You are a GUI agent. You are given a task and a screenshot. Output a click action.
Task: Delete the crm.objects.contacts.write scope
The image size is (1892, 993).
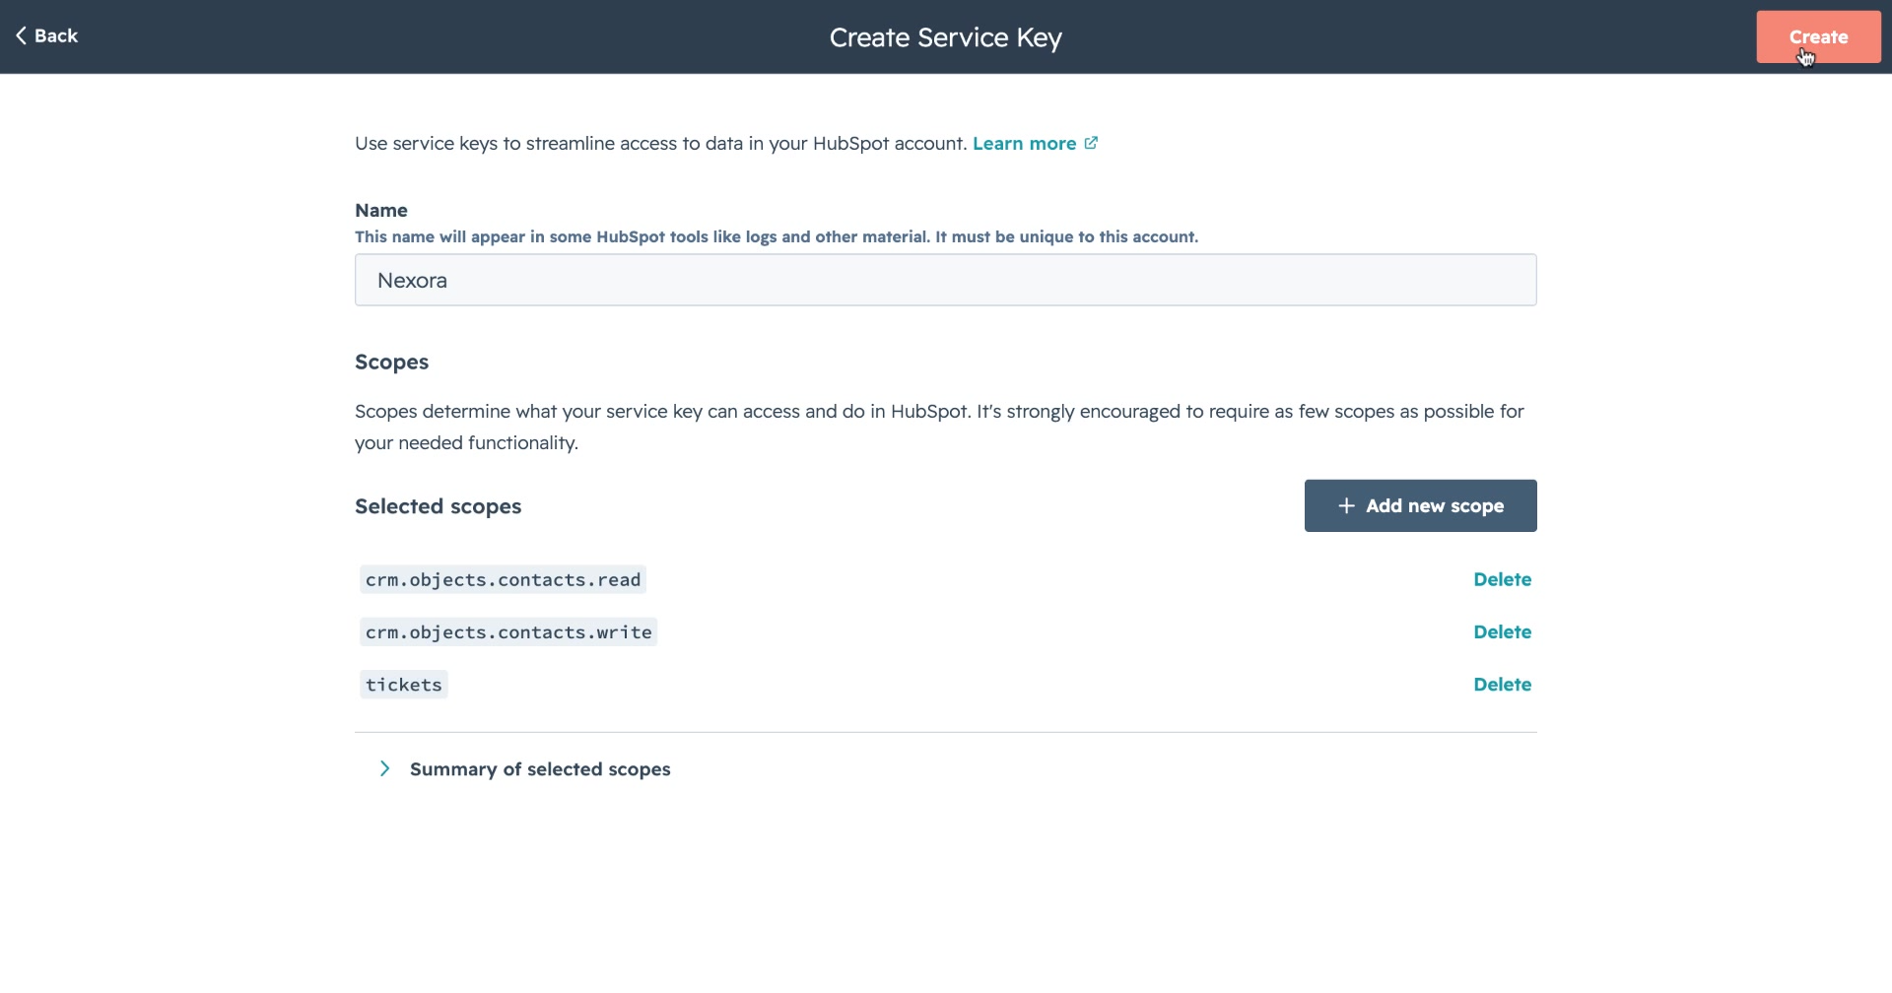(x=1502, y=631)
